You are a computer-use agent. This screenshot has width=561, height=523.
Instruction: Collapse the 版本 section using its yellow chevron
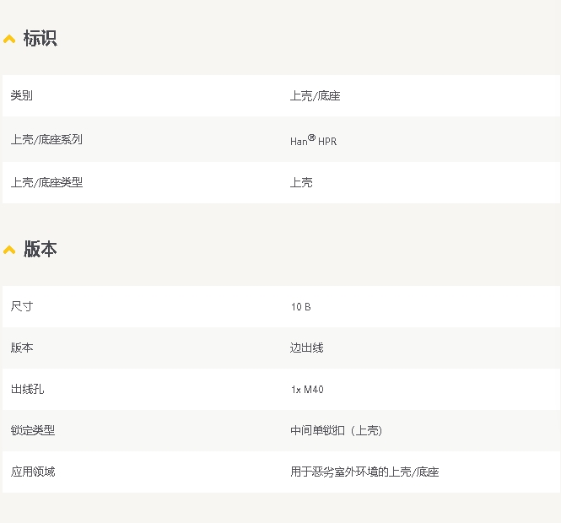pyautogui.click(x=9, y=250)
